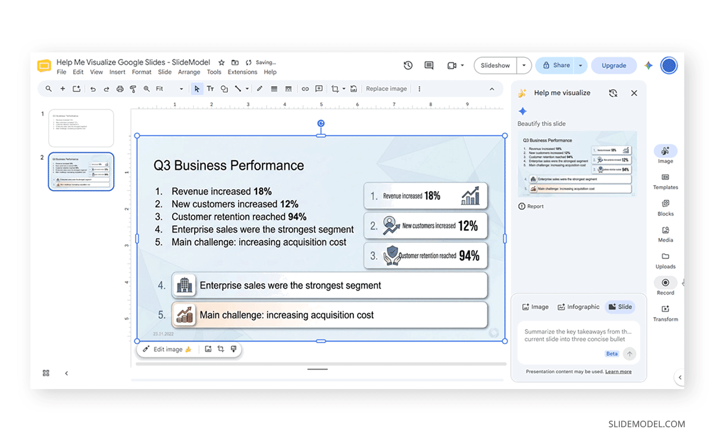Print the presentation icon
The width and height of the screenshot is (714, 442).
coord(120,89)
